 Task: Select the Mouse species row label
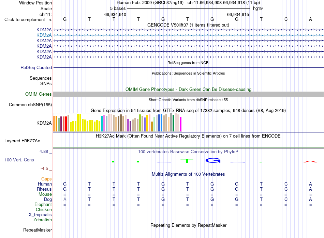(45, 194)
